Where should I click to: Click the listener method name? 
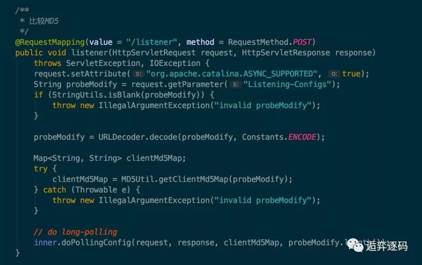point(89,53)
